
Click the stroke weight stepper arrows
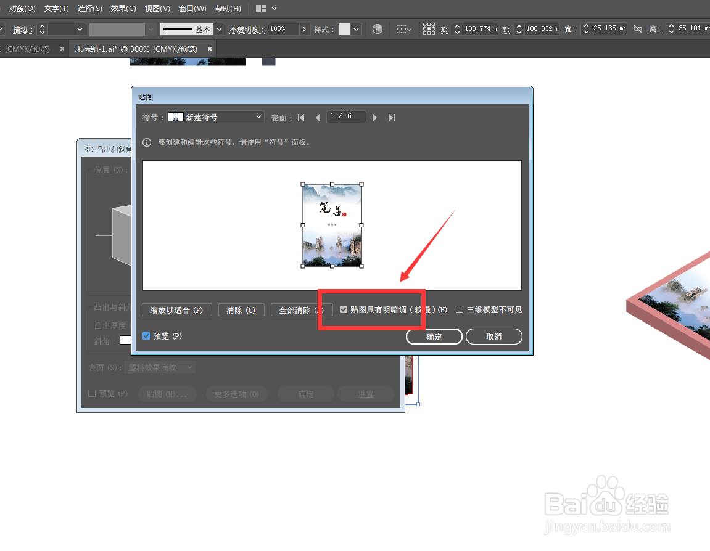pos(42,30)
